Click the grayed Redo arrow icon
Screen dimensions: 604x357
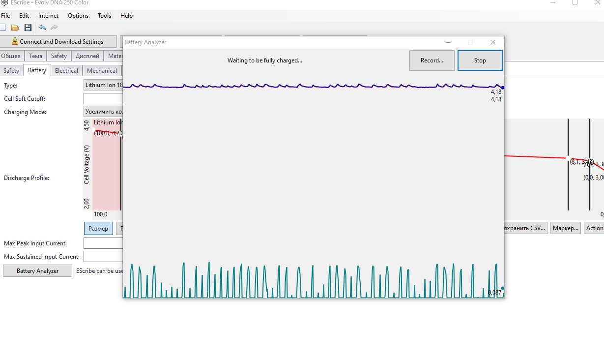54,28
